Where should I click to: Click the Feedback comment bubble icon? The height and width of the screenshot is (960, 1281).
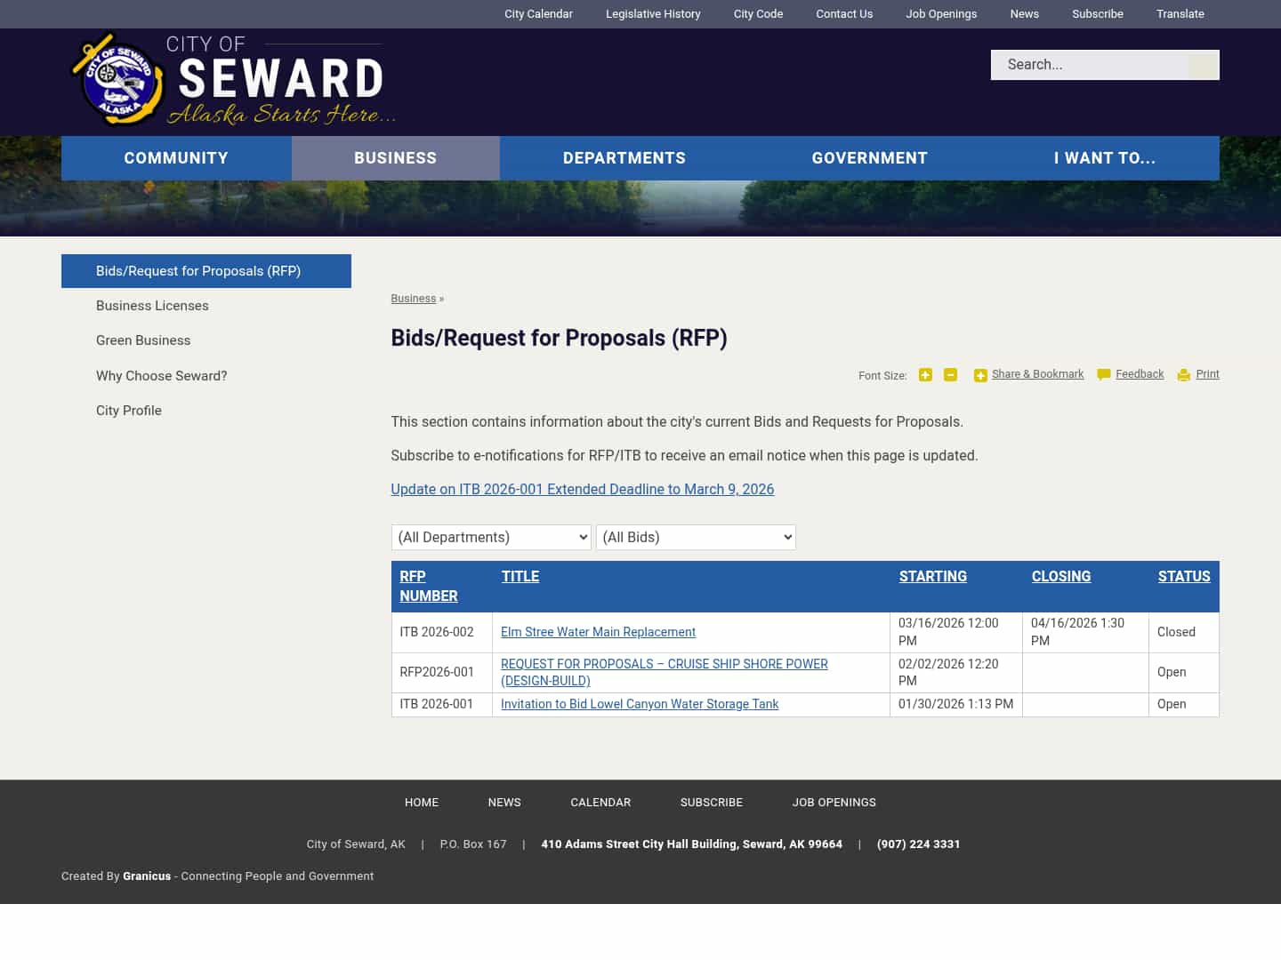[x=1103, y=374]
